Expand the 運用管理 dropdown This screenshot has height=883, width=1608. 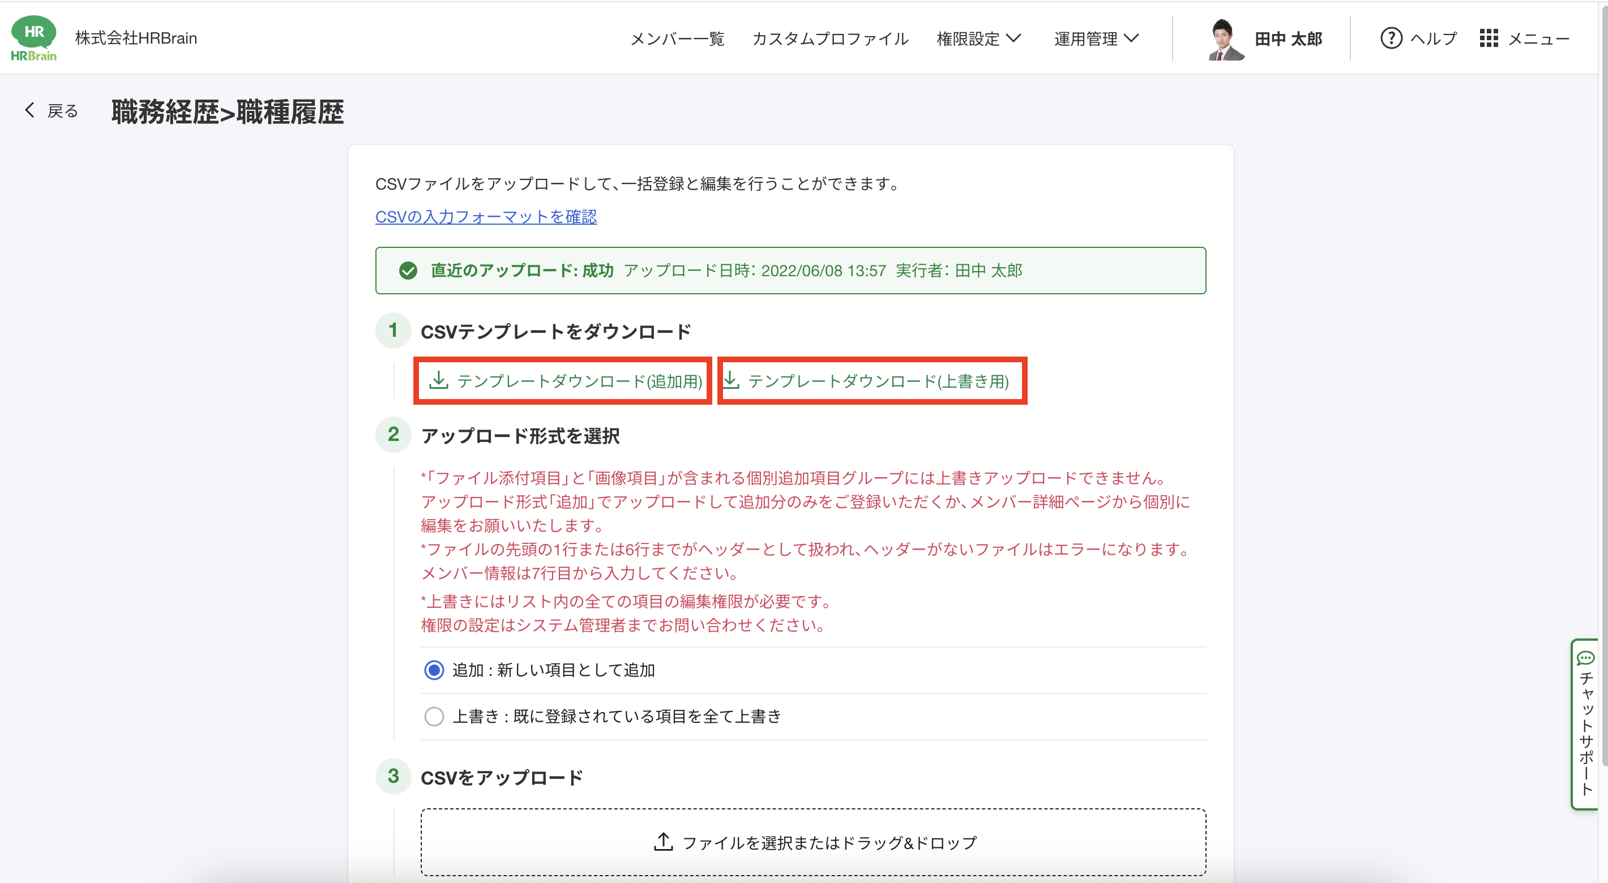tap(1096, 38)
